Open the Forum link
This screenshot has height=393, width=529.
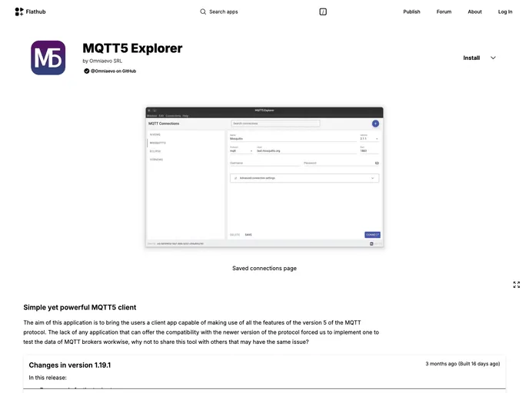tap(444, 12)
